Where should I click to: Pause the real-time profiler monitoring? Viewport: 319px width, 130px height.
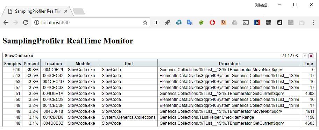click(311, 56)
